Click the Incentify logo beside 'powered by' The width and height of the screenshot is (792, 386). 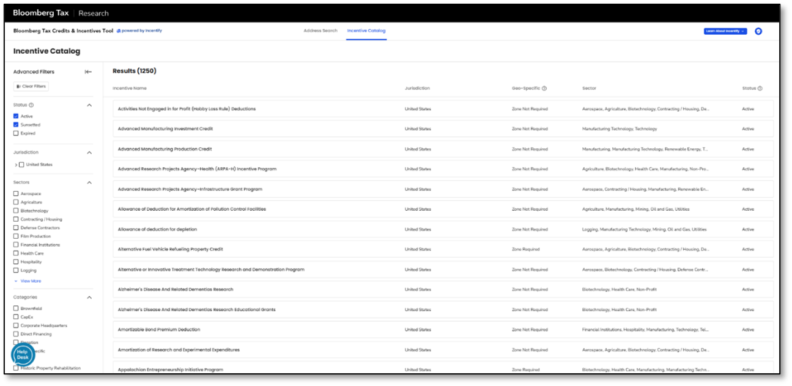pos(119,31)
